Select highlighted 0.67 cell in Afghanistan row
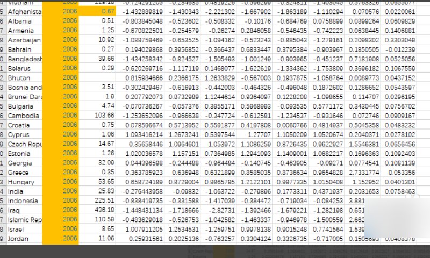The width and height of the screenshot is (430, 258). coord(97,11)
